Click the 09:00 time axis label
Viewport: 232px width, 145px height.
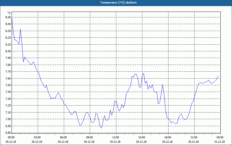tap(89, 137)
